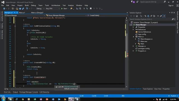Image resolution: width=179 pixels, height=101 pixels.
Task: Click the Navigate Backward toolbar icon
Action: click(x=4, y=9)
